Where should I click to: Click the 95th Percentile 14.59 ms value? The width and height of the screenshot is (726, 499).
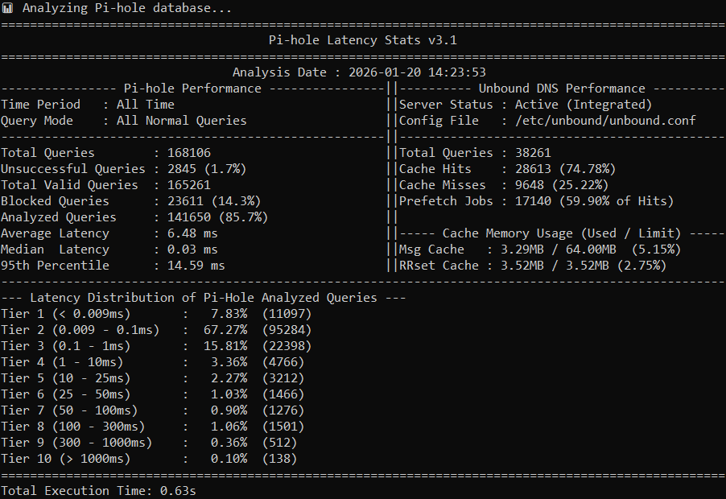click(196, 266)
